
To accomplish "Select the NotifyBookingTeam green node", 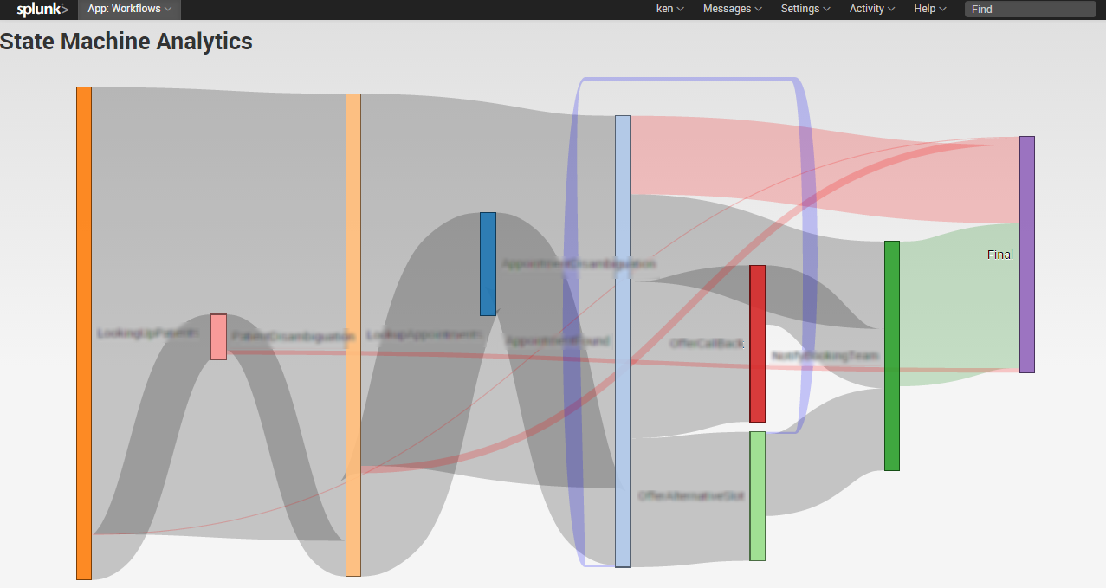I will pos(892,357).
